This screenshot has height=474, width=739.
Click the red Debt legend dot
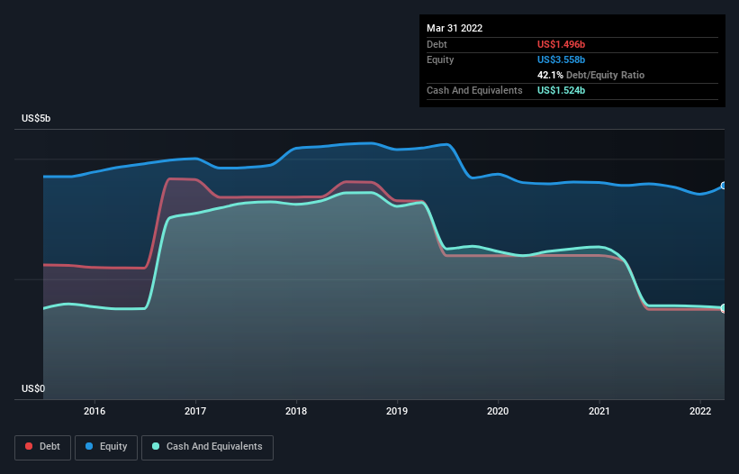[29, 446]
